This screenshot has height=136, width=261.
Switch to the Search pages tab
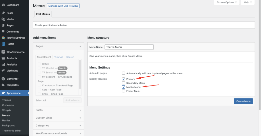click(70, 57)
